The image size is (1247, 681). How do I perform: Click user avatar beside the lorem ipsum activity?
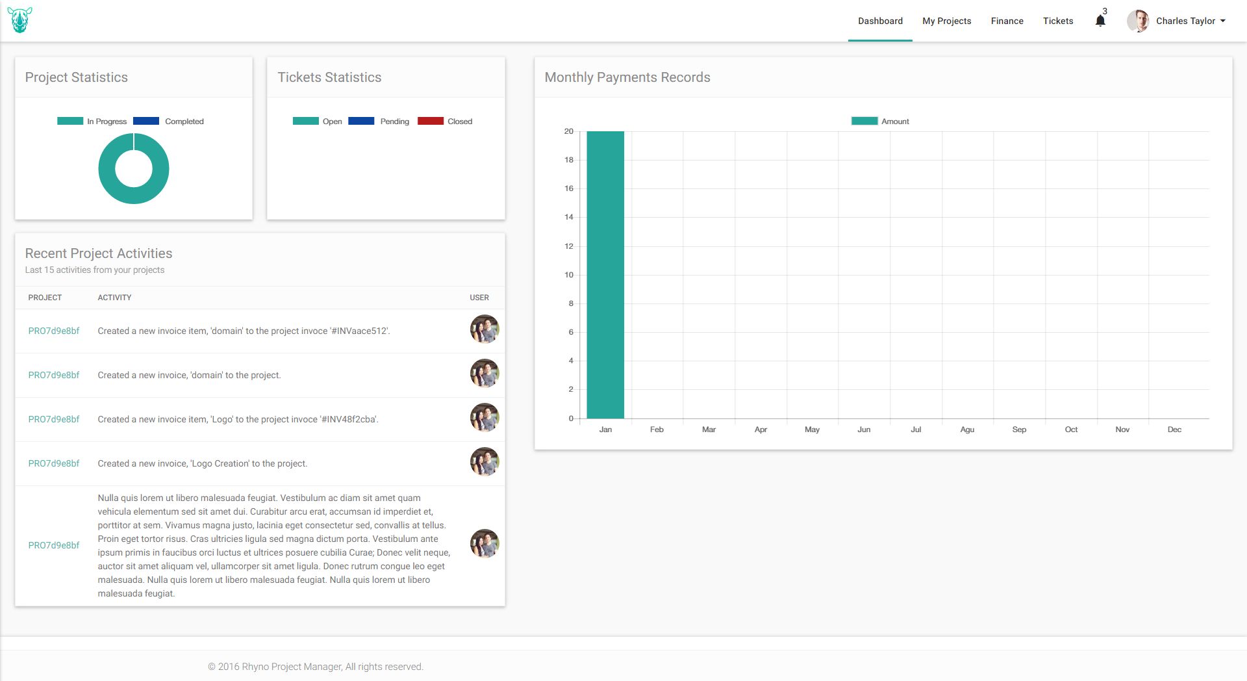(x=484, y=544)
